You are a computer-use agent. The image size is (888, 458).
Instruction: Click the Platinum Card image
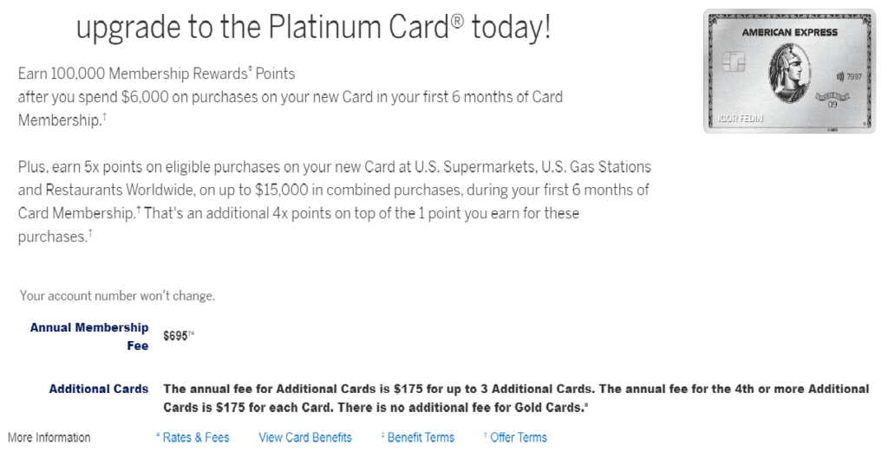point(789,71)
